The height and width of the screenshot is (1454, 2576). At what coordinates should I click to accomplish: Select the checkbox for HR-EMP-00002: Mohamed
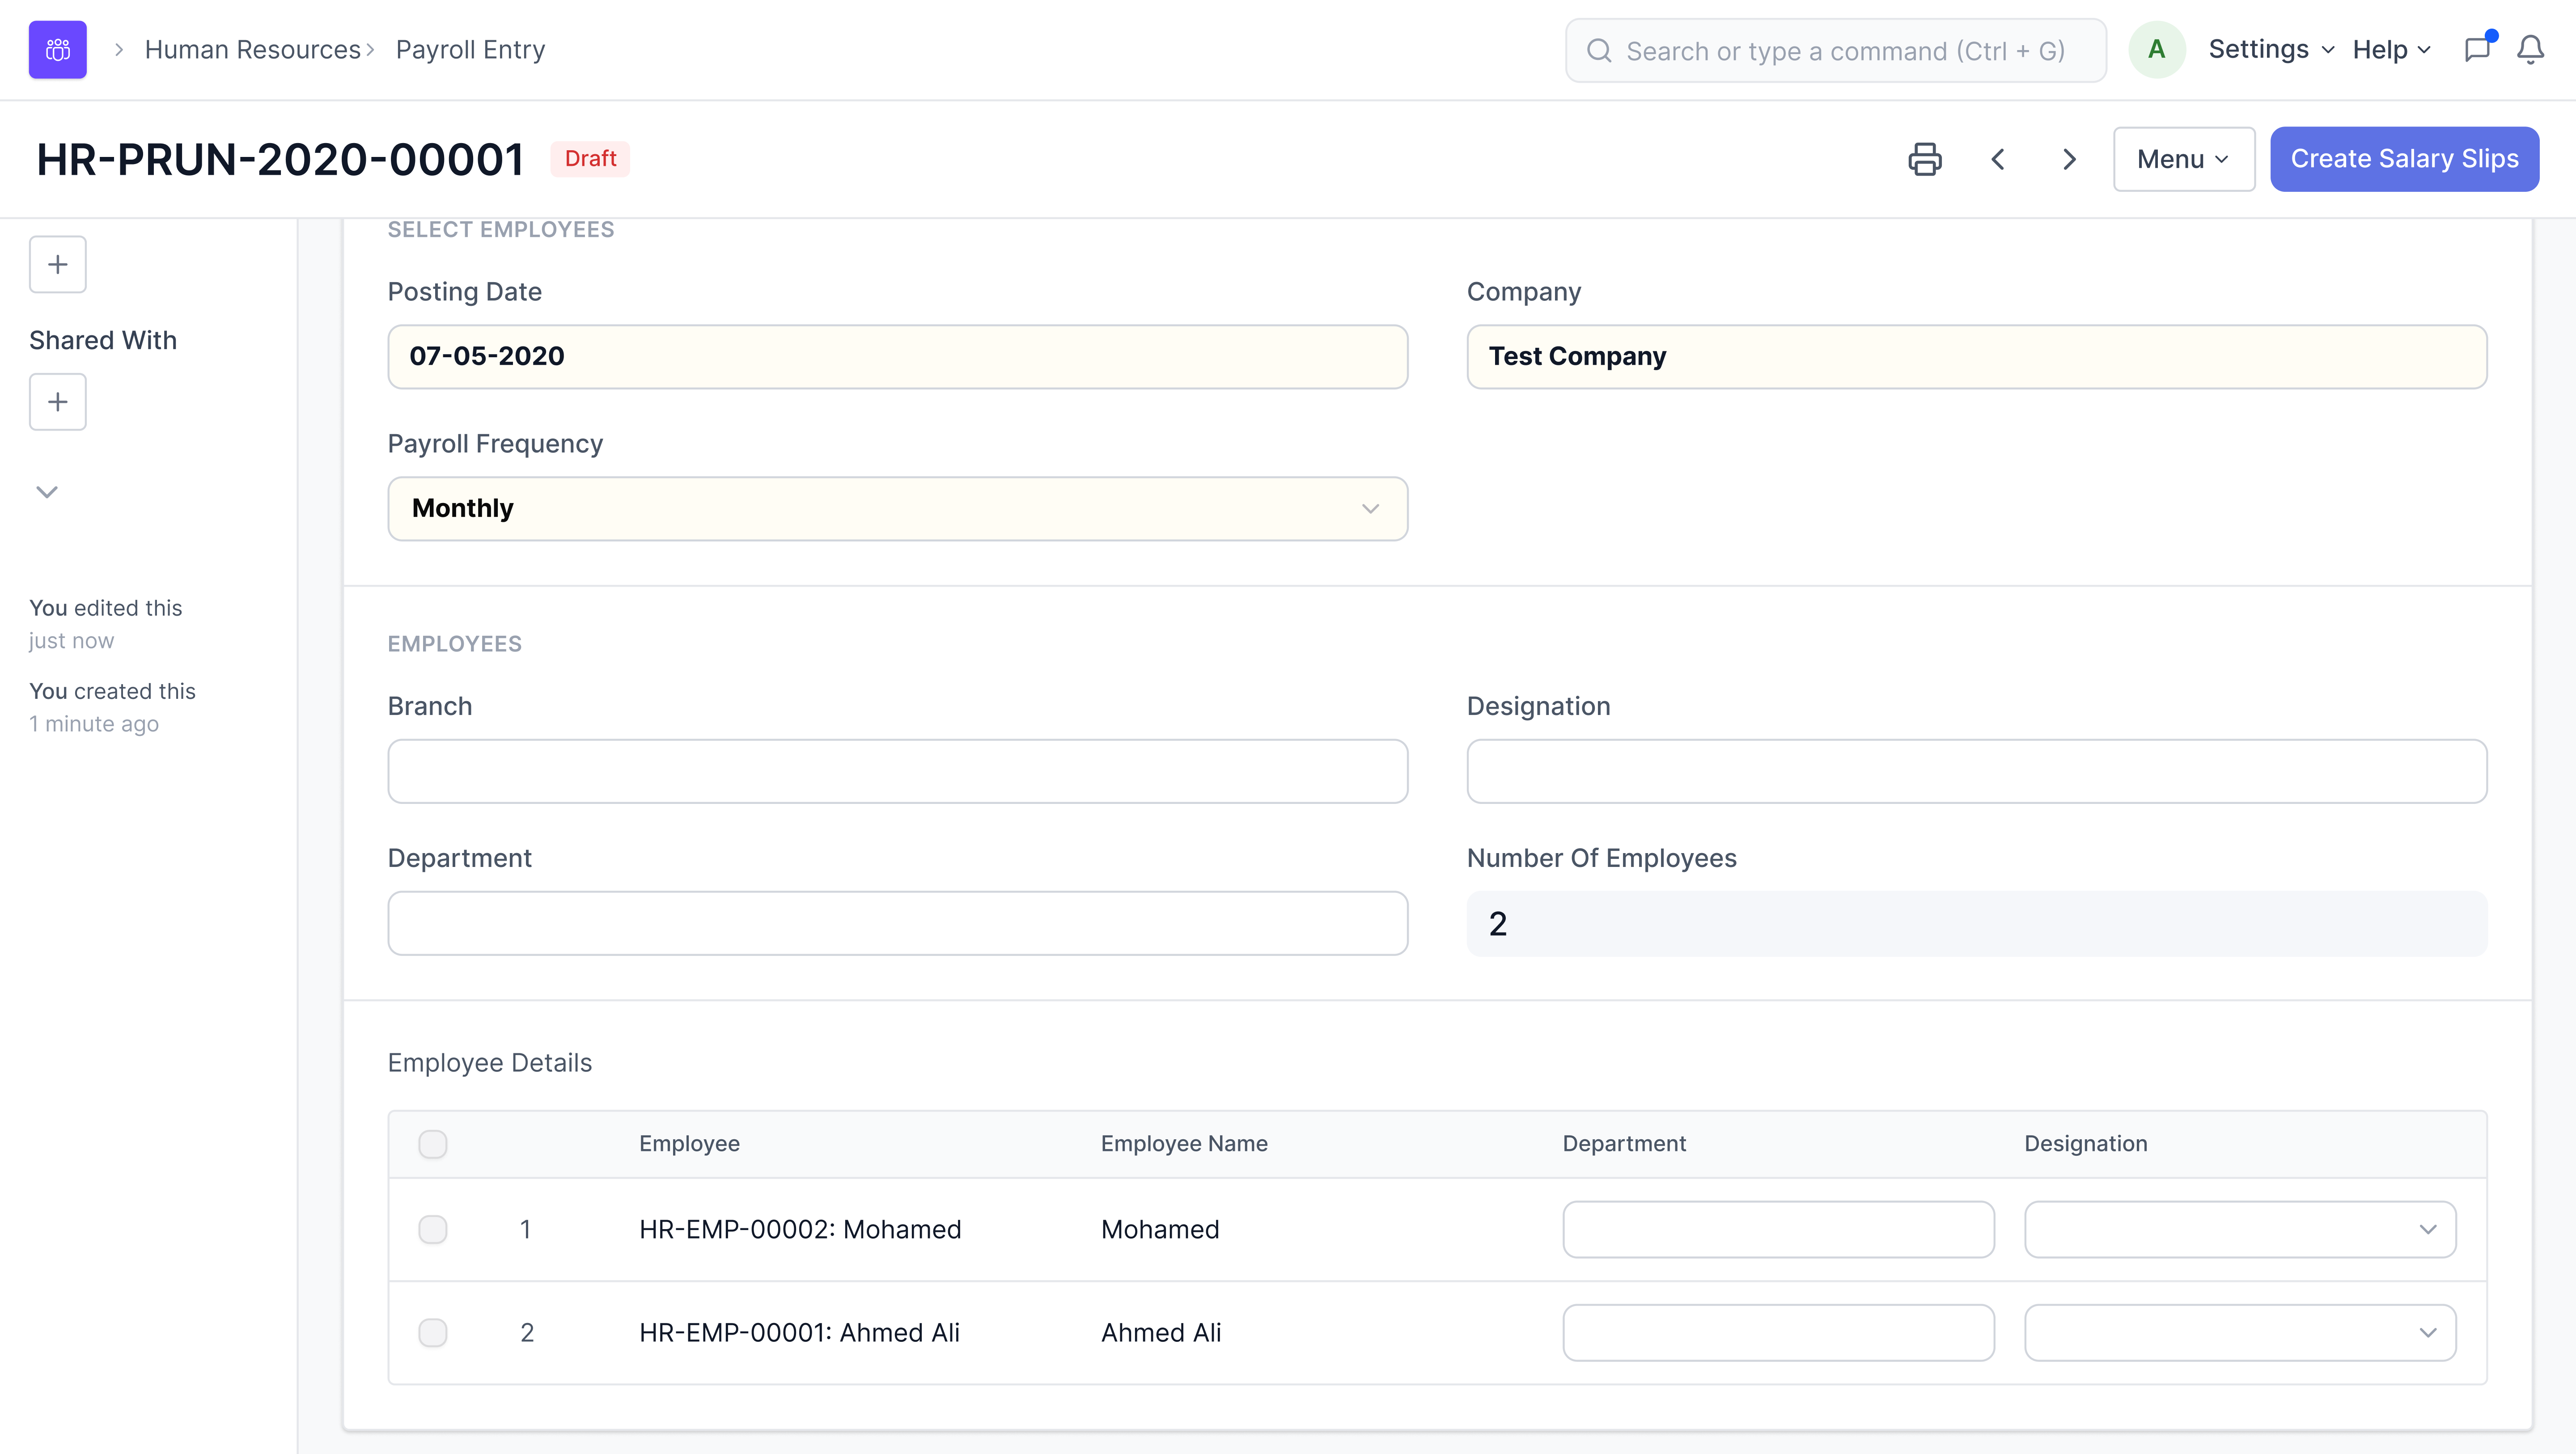[433, 1229]
